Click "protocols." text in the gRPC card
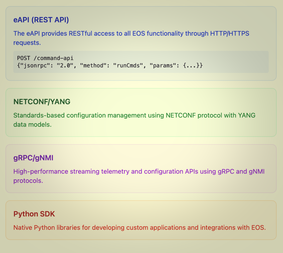Screen dimensions: 283x253 pyautogui.click(x=28, y=181)
